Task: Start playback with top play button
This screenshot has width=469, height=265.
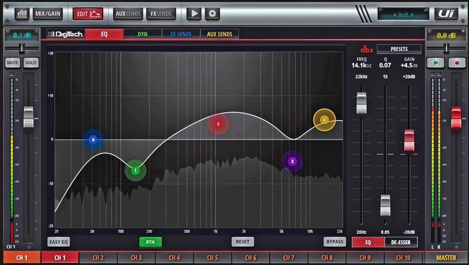Action: pos(194,14)
